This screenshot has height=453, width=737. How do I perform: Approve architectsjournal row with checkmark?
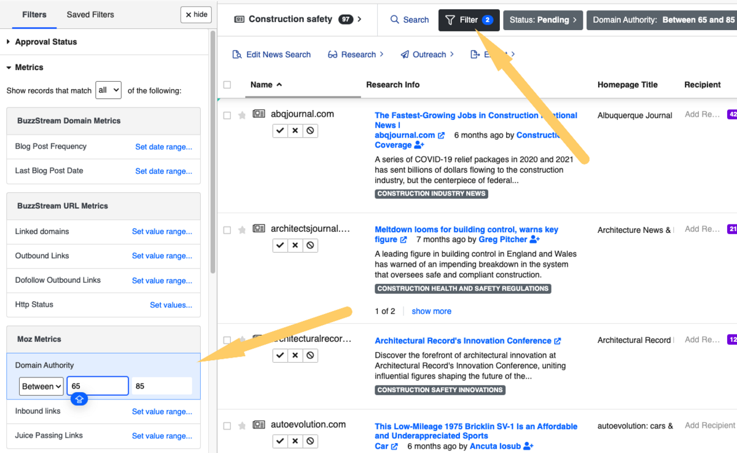point(280,245)
